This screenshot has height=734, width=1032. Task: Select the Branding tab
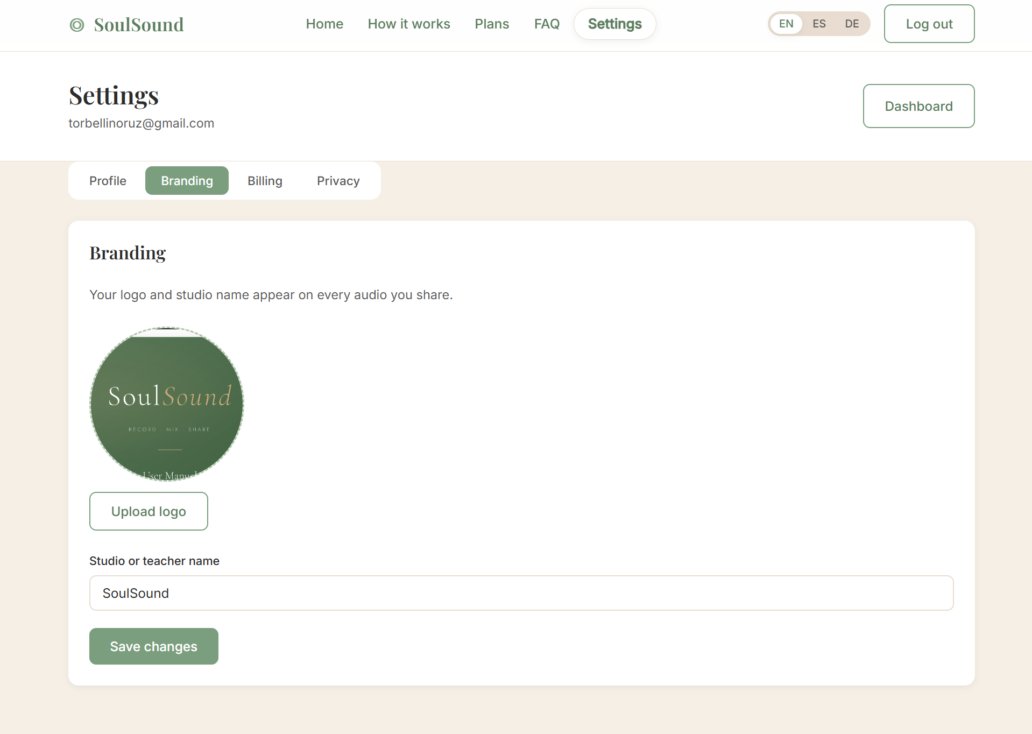coord(187,181)
